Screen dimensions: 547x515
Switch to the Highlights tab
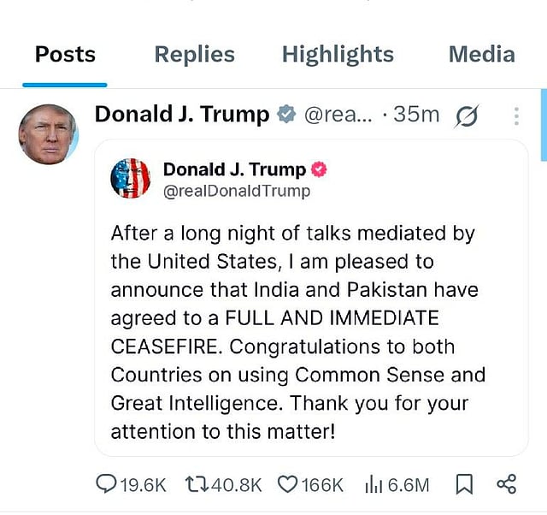338,55
